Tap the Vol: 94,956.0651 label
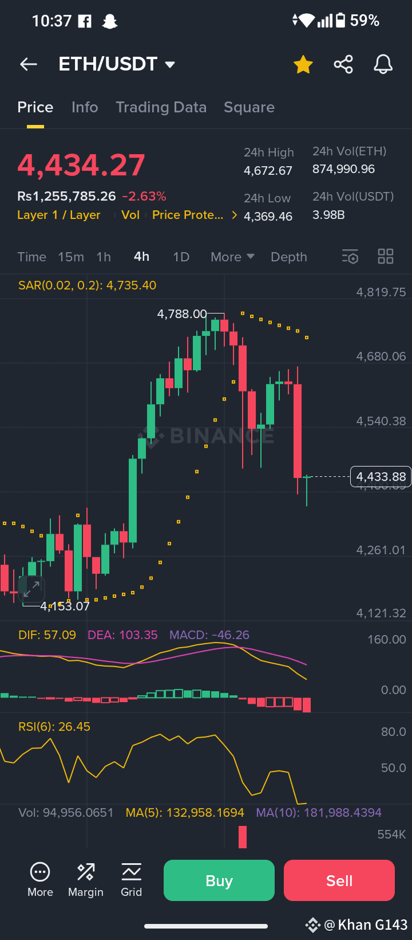The width and height of the screenshot is (412, 940). [x=66, y=813]
